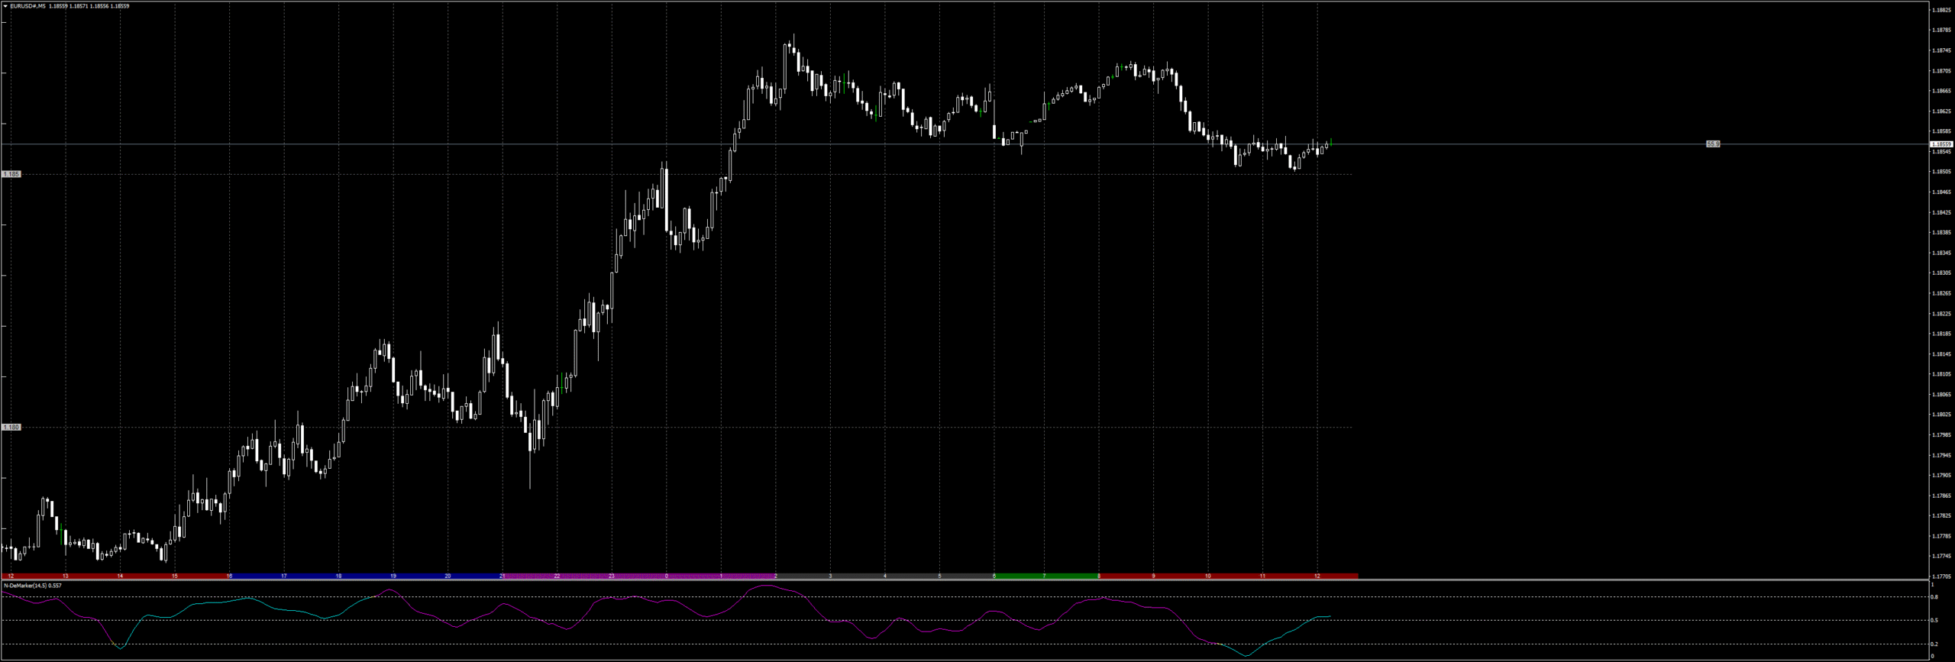Click the blue session bar at hour 18
1955x662 pixels.
pos(338,576)
